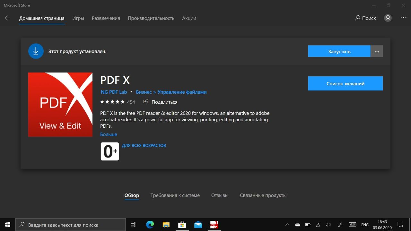This screenshot has width=411, height=231.
Task: Select the Домашняя страница tab
Action: pos(42,18)
